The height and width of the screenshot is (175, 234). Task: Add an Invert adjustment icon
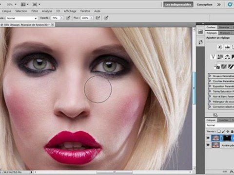pyautogui.click(x=217, y=67)
